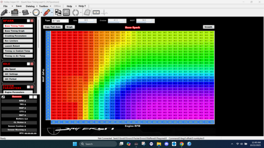Open the Type 2D Table dropdown
The width and height of the screenshot is (264, 148).
pyautogui.click(x=60, y=21)
